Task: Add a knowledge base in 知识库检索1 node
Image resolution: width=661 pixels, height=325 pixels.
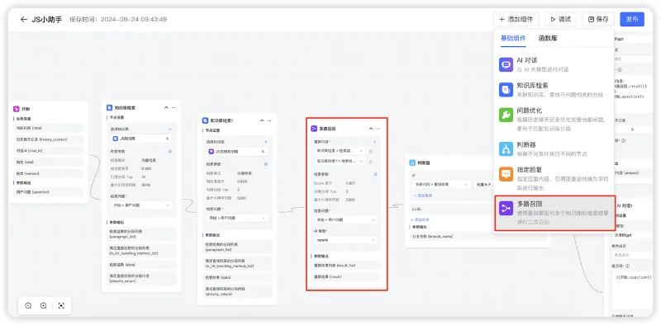Action: click(266, 142)
